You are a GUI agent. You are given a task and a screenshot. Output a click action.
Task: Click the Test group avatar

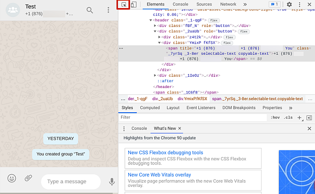point(13,10)
